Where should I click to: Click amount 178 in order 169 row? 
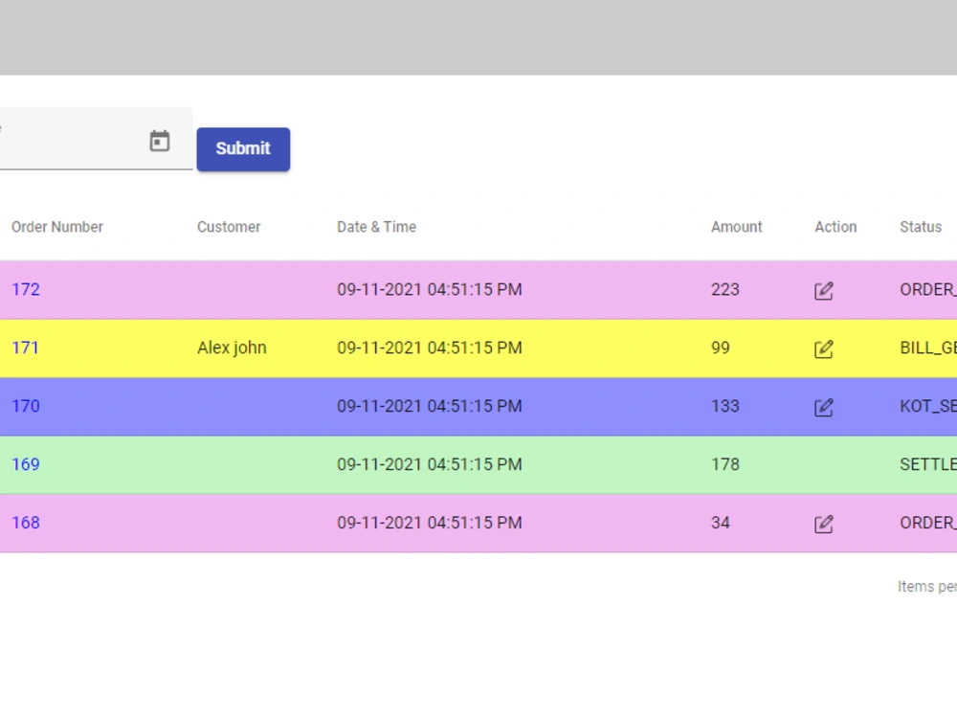coord(725,464)
